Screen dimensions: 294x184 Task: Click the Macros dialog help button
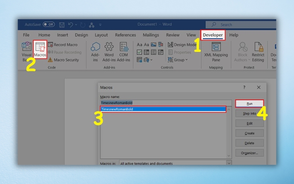click(x=244, y=87)
